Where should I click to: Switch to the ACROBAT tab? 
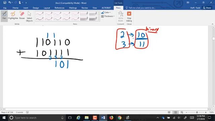[106, 8]
